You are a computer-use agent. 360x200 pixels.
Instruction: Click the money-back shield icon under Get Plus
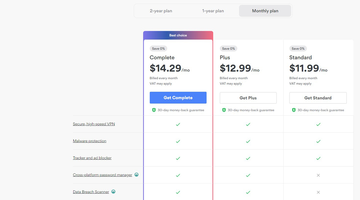pos(224,110)
